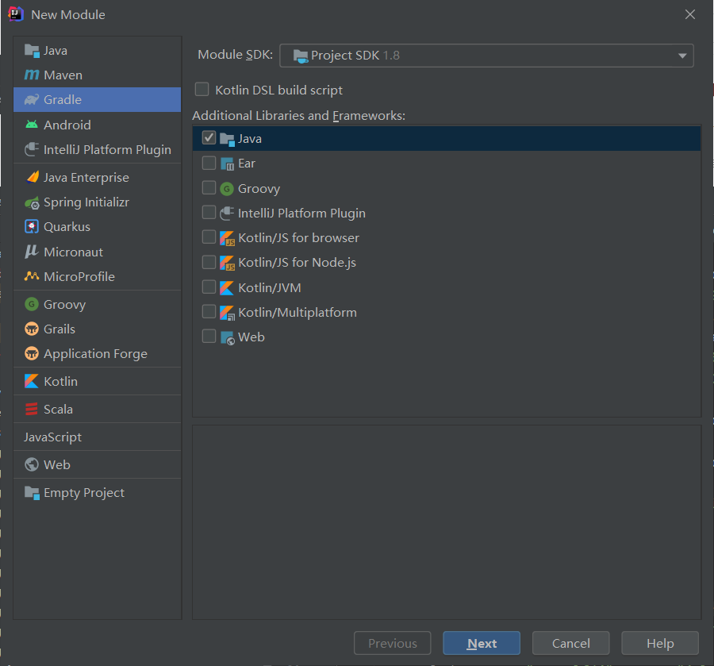The width and height of the screenshot is (714, 666).
Task: Click the Kotlin/Multiplatform icon
Action: pos(227,313)
